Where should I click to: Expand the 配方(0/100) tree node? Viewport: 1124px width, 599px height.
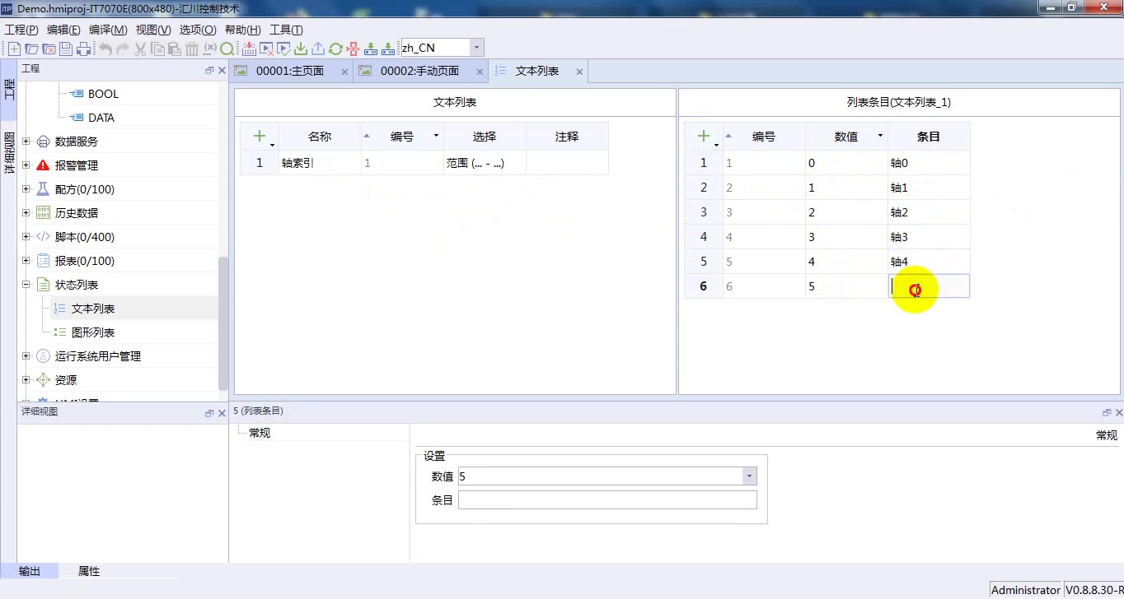click(26, 189)
